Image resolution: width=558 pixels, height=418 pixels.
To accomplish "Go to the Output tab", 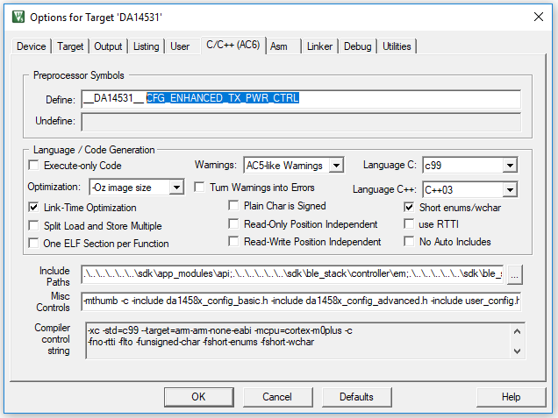I will (108, 46).
